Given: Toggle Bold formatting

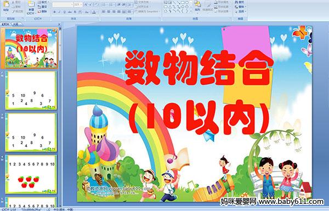Looking at the screenshot, I should 54,12.
